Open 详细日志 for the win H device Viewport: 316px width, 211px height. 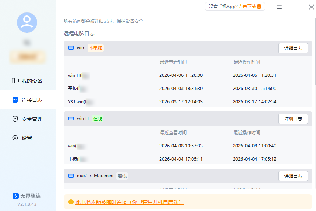pos(293,119)
